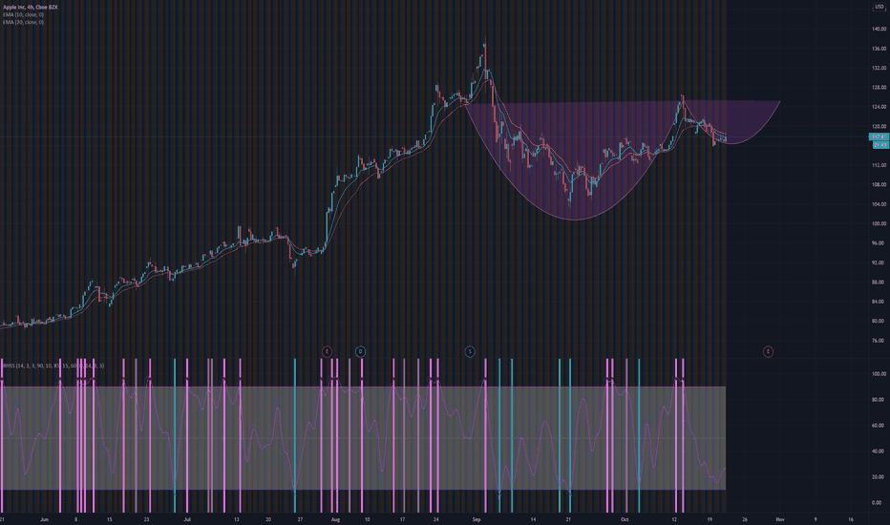Viewport: 890px width, 525px height.
Task: Click the 76.00 price axis label
Action: [x=879, y=341]
